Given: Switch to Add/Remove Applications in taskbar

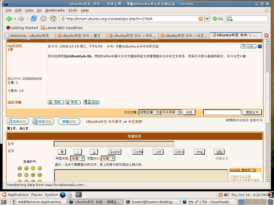Looking at the screenshot, I should tap(39, 202).
